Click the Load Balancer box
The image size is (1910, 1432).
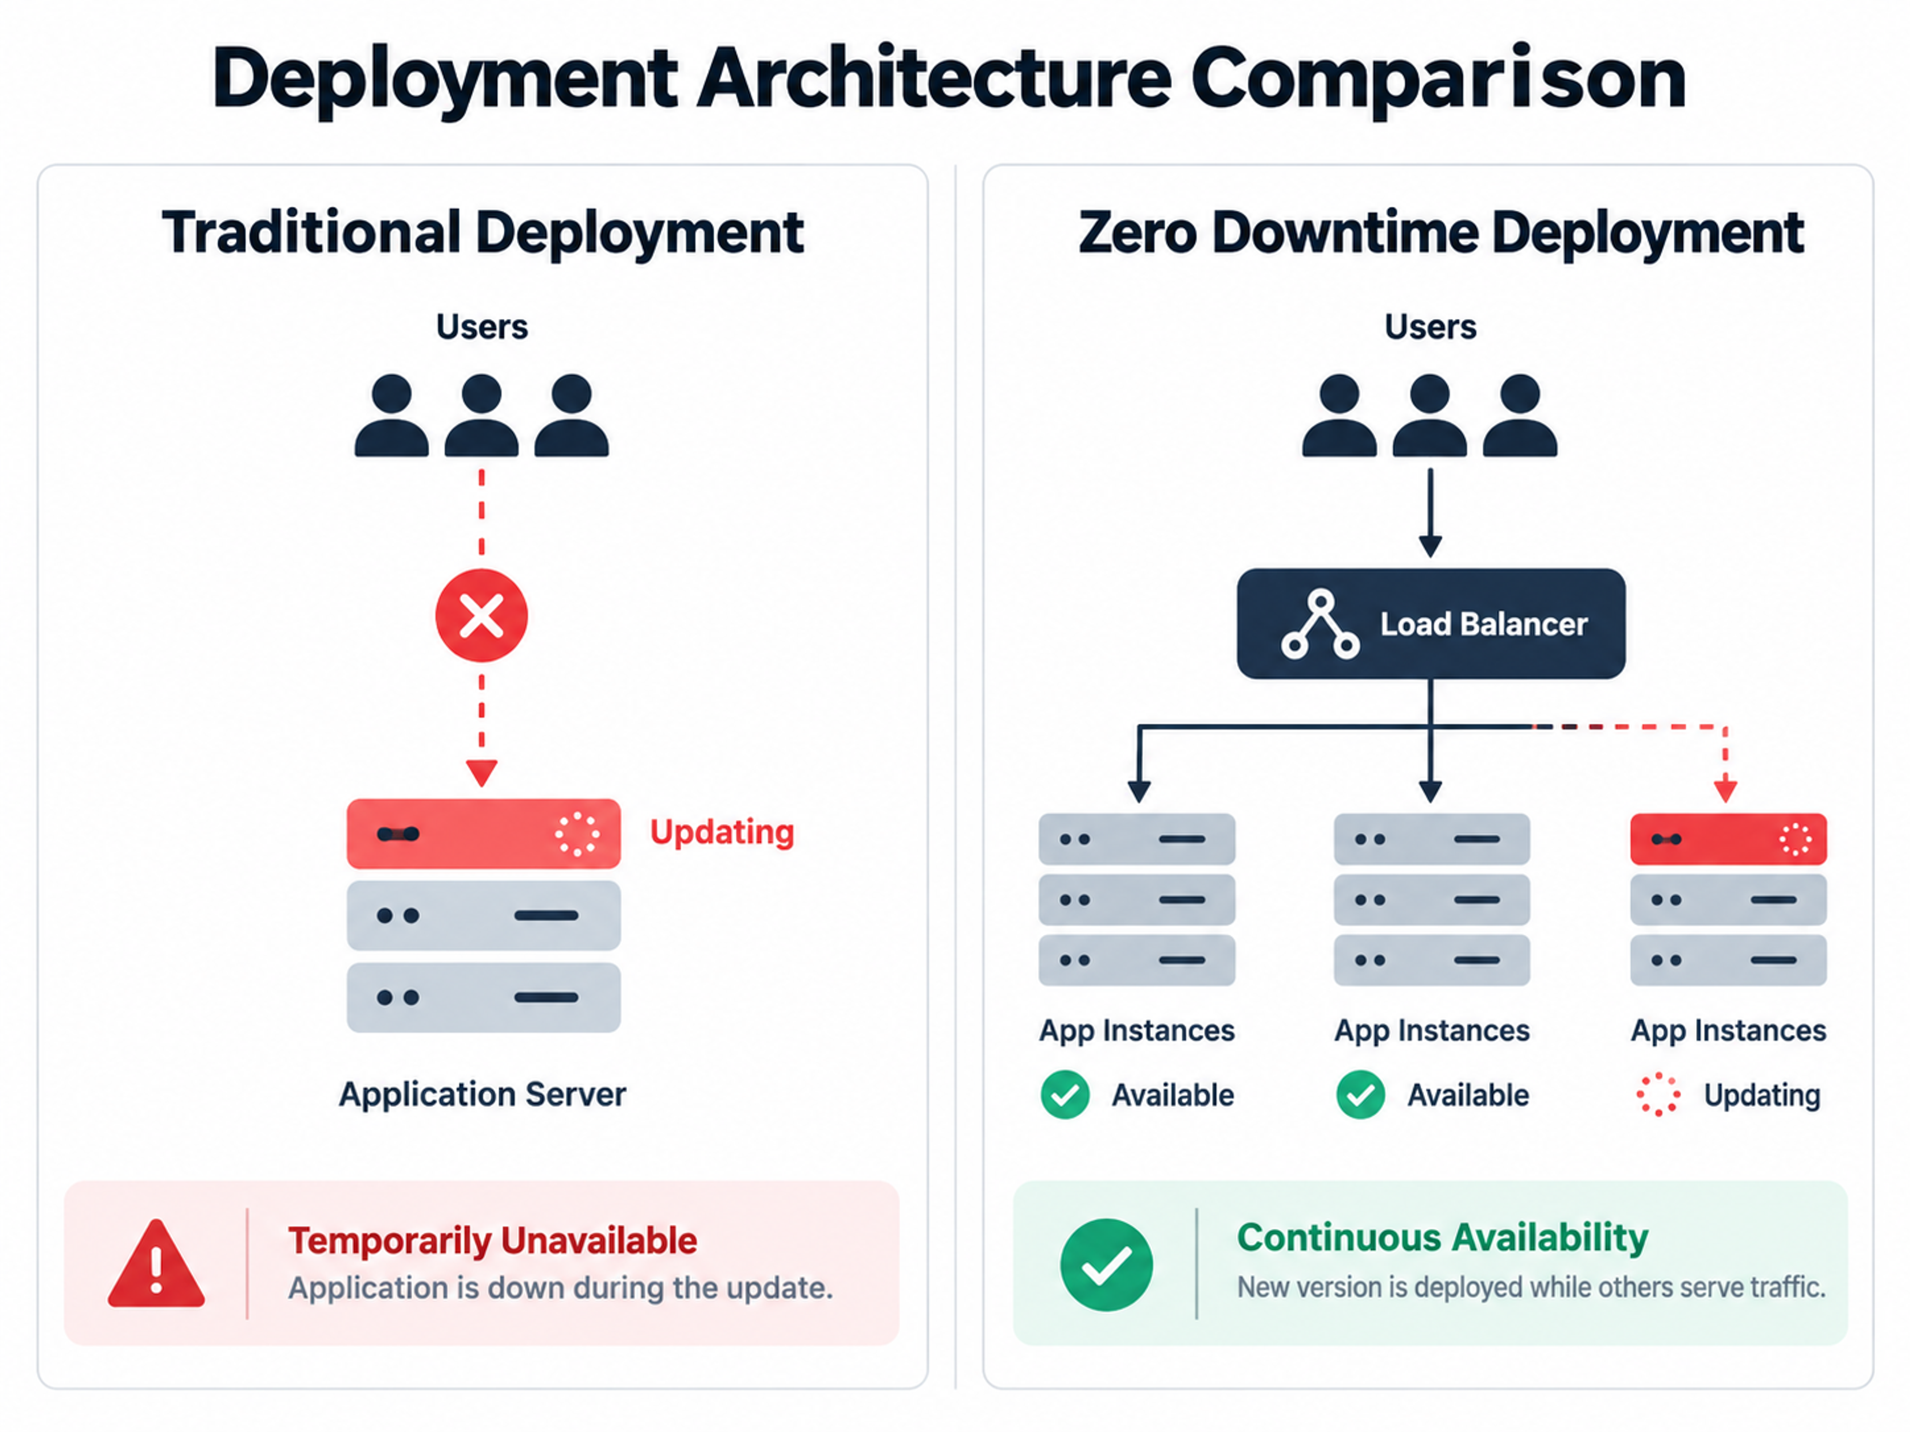tap(1431, 623)
